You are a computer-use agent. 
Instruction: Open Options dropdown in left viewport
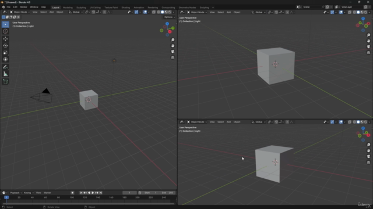pyautogui.click(x=170, y=17)
